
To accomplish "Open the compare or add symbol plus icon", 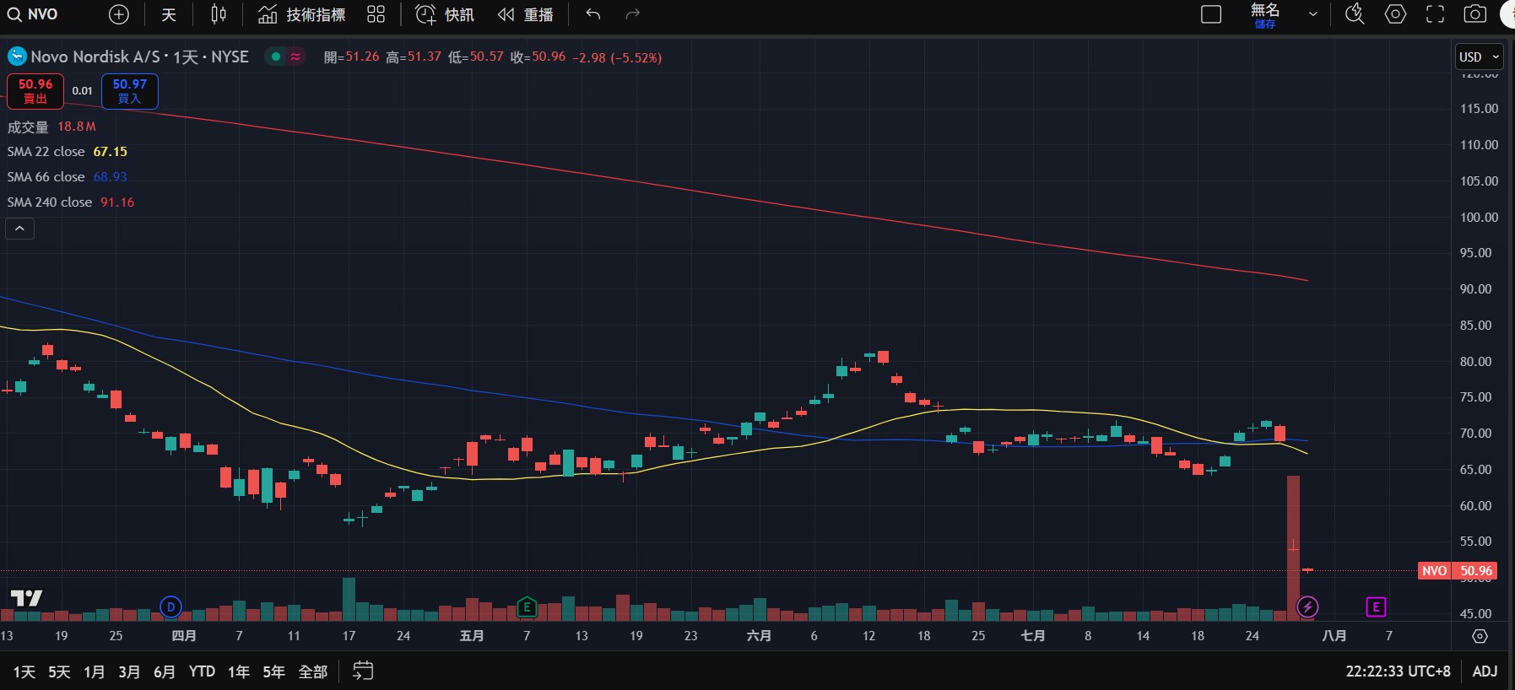I will click(119, 14).
